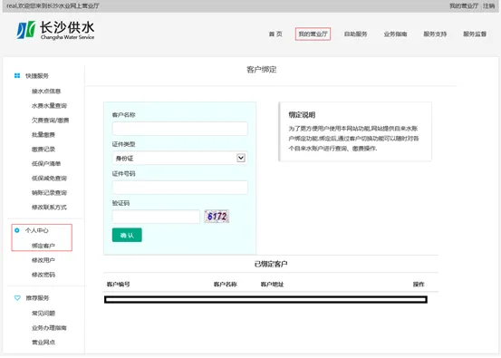This screenshot has width=501, height=358.
Task: Open 修改联系方式 in the sidebar
Action: pyautogui.click(x=49, y=208)
